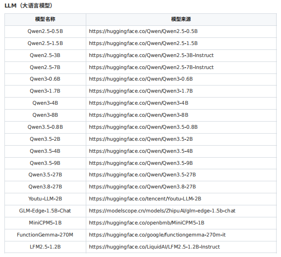Open the Qwen2.5-3B-Instruct source link

click(x=151, y=56)
